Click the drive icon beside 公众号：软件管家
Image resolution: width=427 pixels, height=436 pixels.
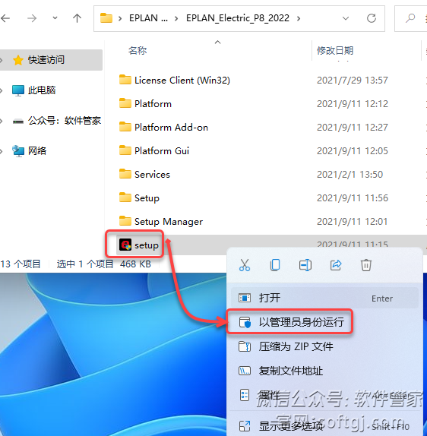point(18,122)
